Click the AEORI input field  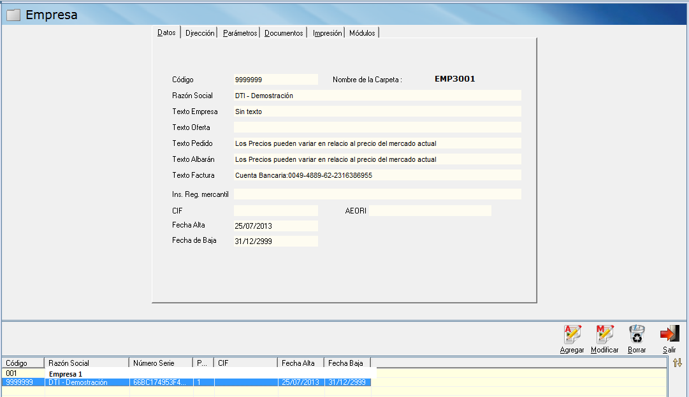click(430, 210)
